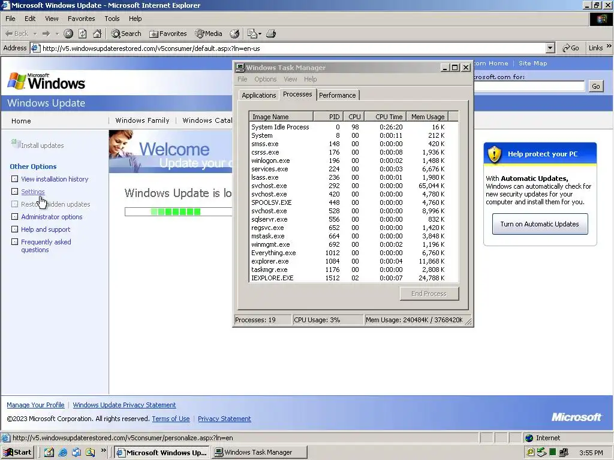Viewport: 614px width, 460px height.
Task: Select the Everything.exe process row
Action: tap(353, 253)
